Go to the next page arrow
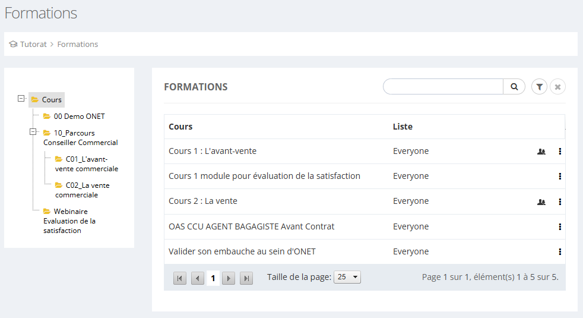The image size is (583, 318). (229, 278)
